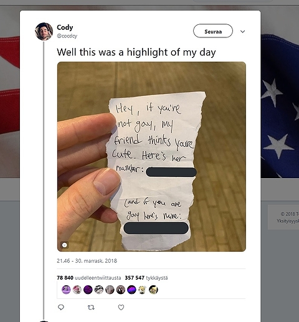Click the retweet arrows icon
Screen dimensions: 299x322
click(91, 307)
